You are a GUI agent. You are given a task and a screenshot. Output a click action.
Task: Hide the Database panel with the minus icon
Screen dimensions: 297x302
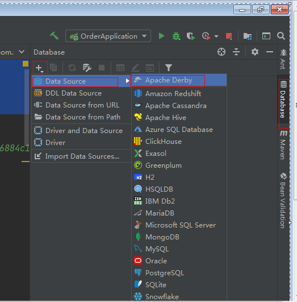click(x=270, y=52)
